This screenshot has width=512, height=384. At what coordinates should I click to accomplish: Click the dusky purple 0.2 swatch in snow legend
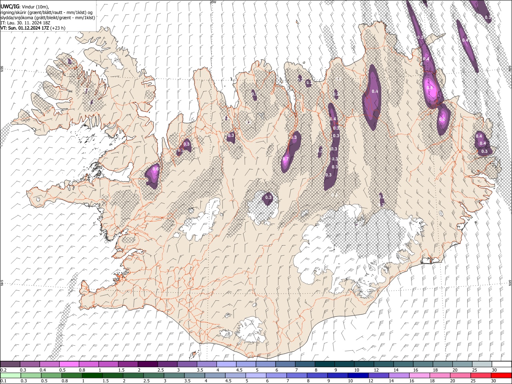click(10, 364)
